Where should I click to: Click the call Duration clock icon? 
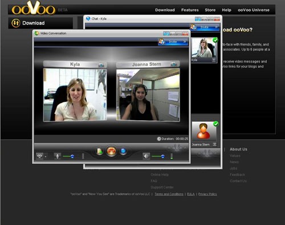pos(159,139)
